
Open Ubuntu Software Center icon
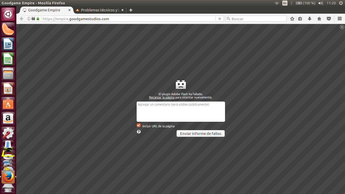[8, 104]
